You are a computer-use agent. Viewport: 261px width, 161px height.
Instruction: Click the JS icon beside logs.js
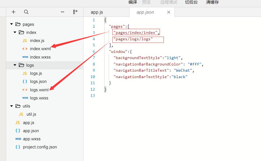click(x=25, y=73)
